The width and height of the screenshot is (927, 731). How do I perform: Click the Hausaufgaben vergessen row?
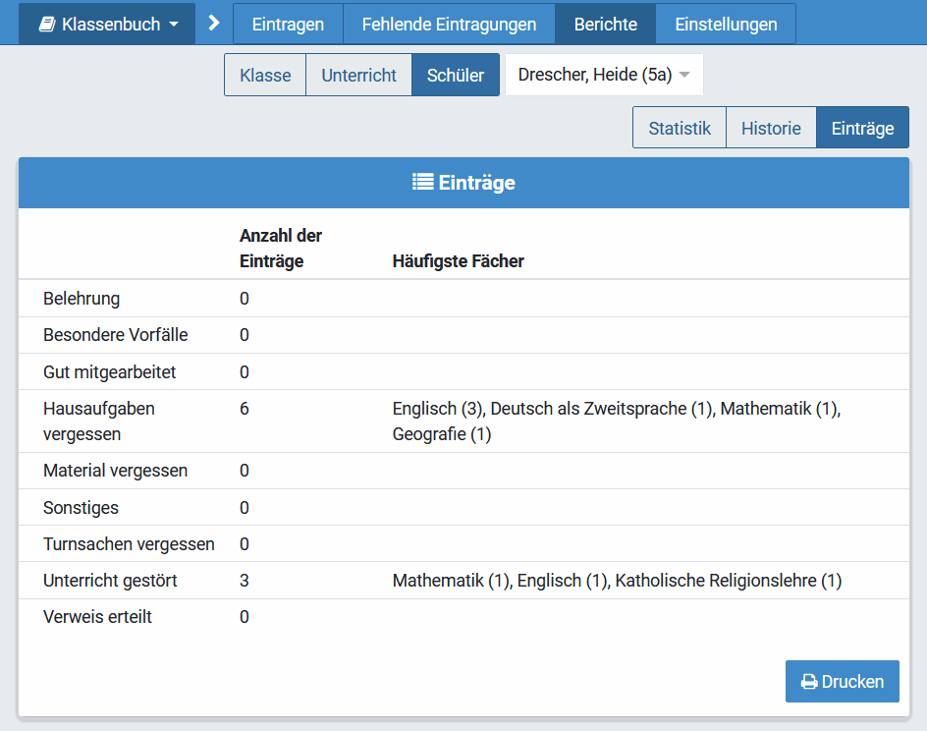(x=463, y=422)
